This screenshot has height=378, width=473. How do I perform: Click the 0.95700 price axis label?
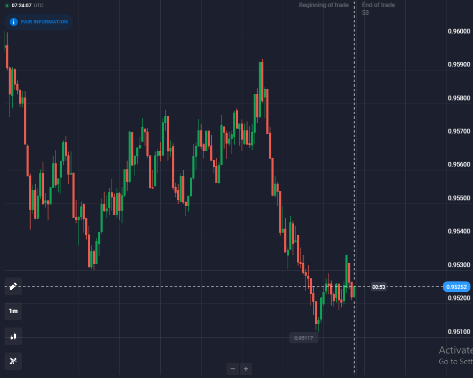click(x=459, y=131)
